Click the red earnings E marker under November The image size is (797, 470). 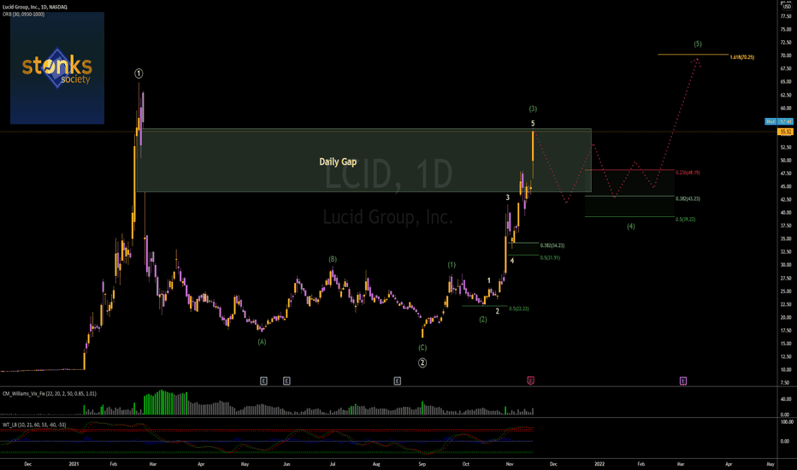click(531, 380)
